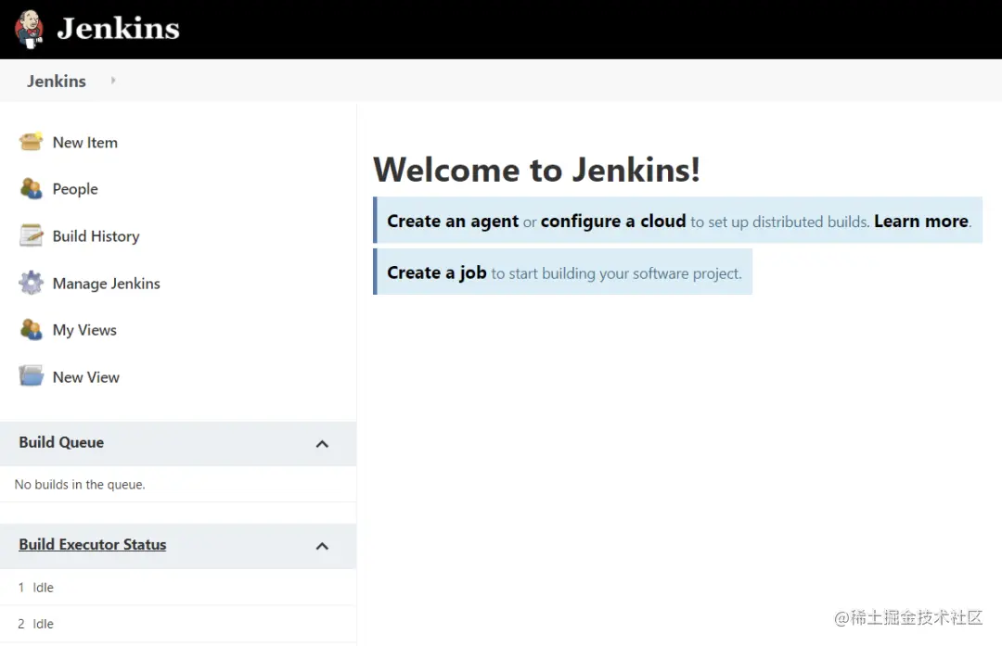
Task: Go to Manage Jenkins text link
Action: (106, 284)
